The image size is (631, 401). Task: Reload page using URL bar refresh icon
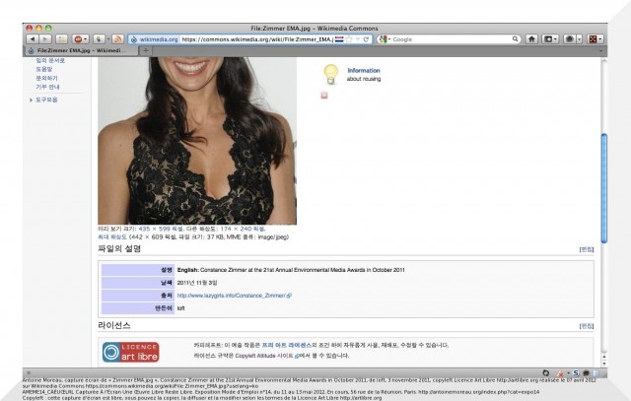coord(366,39)
